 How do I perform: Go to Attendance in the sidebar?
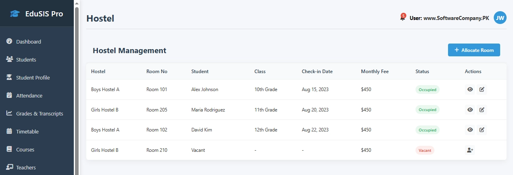(x=29, y=95)
